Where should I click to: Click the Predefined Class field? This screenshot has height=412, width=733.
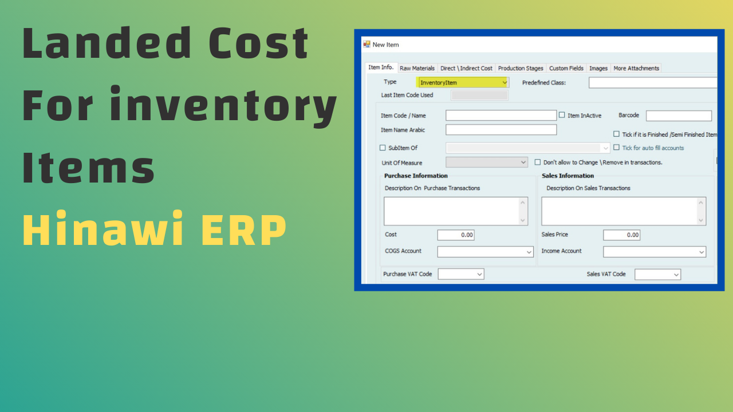[x=653, y=82]
